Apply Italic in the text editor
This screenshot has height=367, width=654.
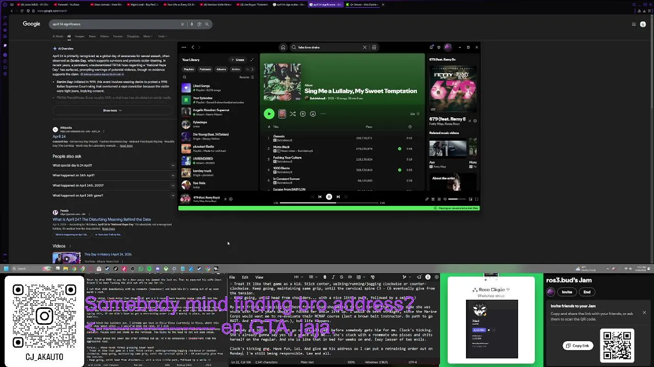pyautogui.click(x=333, y=277)
